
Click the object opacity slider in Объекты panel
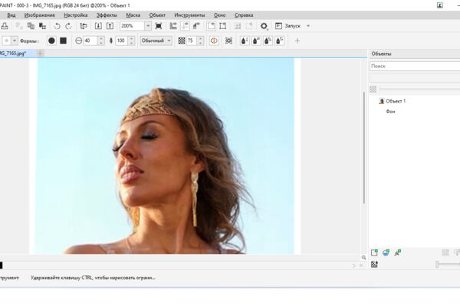tap(419, 89)
